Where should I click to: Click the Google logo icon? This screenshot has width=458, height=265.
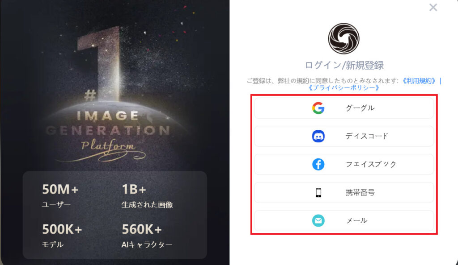(318, 108)
